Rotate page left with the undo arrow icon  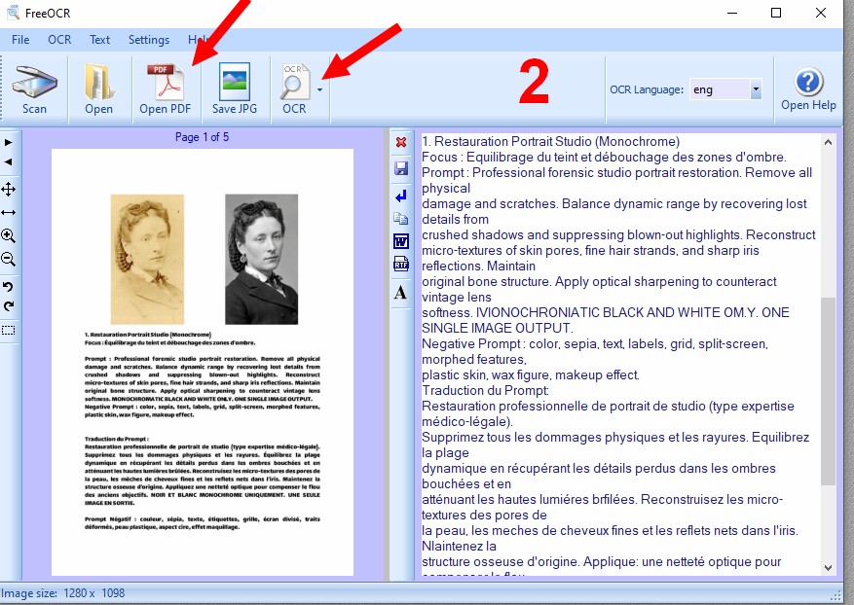coord(8,286)
